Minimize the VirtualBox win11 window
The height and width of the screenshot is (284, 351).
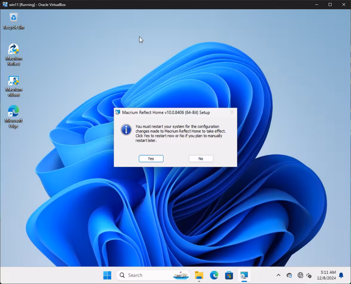(316, 4)
